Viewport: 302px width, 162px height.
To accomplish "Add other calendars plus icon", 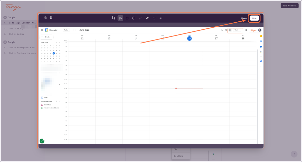I will [56, 101].
